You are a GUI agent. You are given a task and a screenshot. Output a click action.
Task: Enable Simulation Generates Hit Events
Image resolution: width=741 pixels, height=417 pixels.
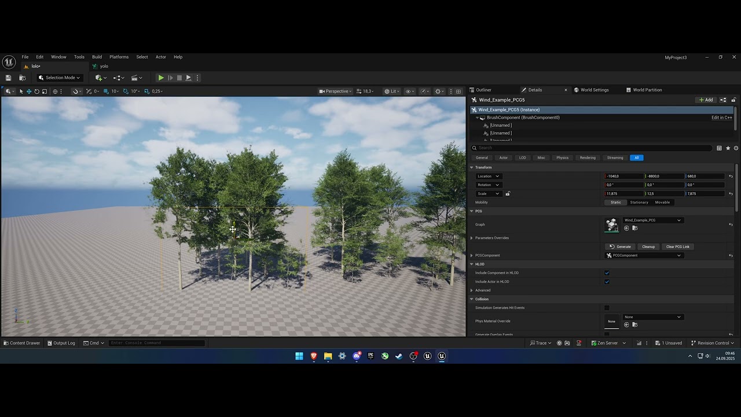pyautogui.click(x=607, y=308)
